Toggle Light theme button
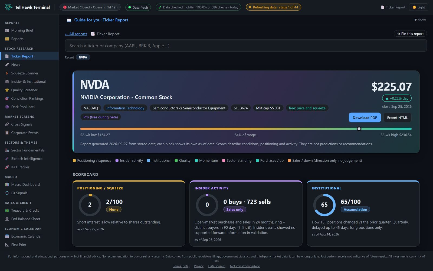This screenshot has height=271, width=433. point(418,7)
